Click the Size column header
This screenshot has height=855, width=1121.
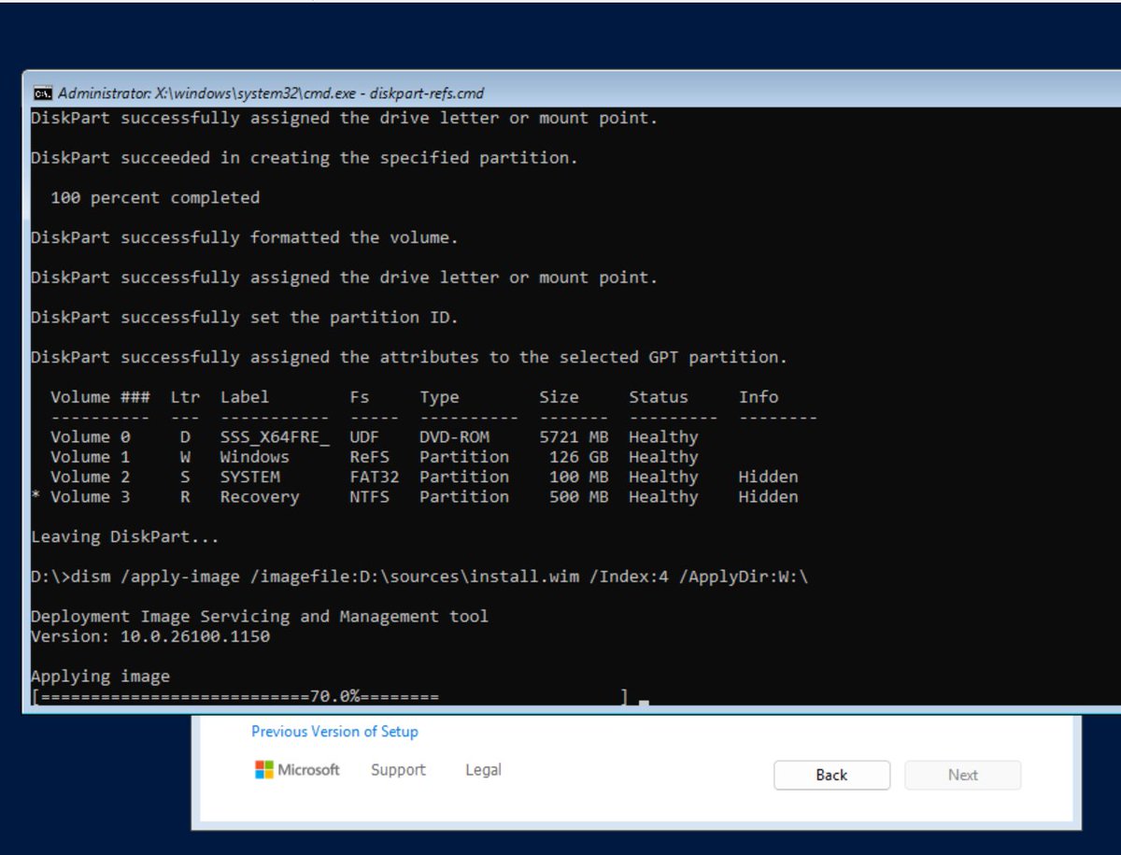point(559,397)
